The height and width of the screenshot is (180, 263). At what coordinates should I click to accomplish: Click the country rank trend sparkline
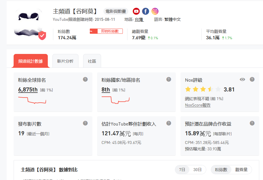(115, 100)
